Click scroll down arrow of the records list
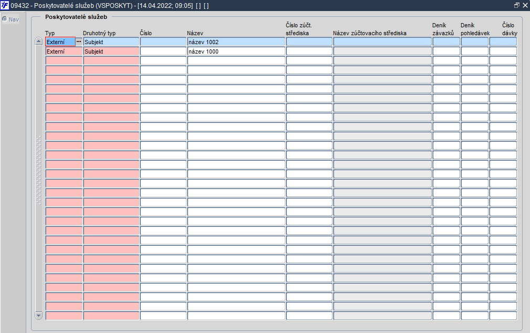This screenshot has width=530, height=333. click(38, 316)
